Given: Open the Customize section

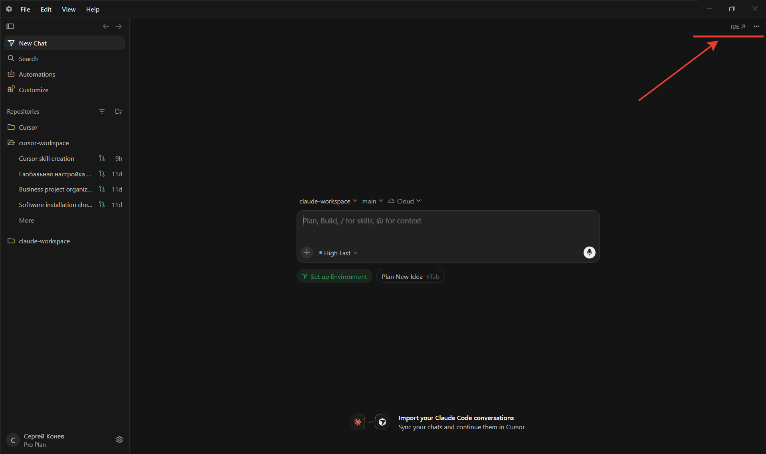Looking at the screenshot, I should (x=65, y=90).
